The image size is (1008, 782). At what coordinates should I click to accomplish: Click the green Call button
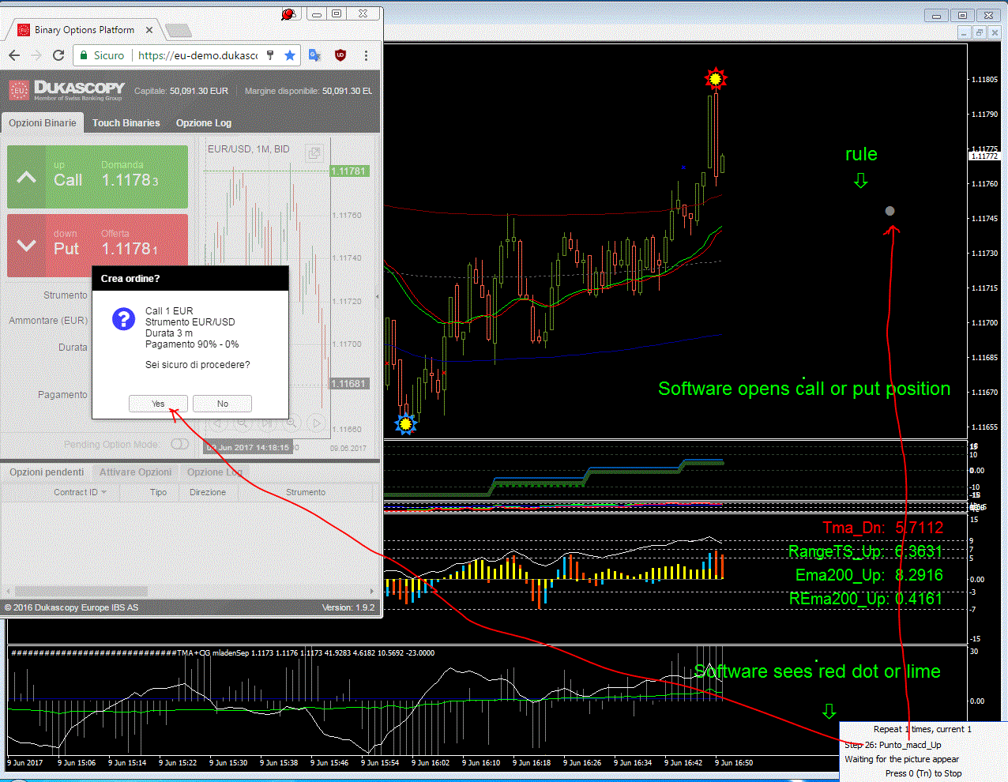pos(97,177)
